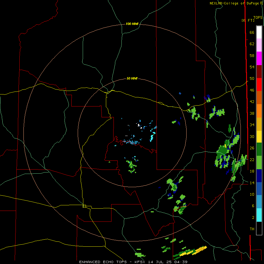Select the 100 NMI range ring label
Image resolution: width=264 pixels, height=264 pixels.
click(132, 24)
